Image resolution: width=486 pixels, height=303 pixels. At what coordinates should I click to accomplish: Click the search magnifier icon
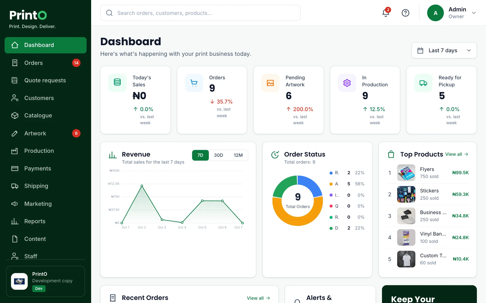109,13
